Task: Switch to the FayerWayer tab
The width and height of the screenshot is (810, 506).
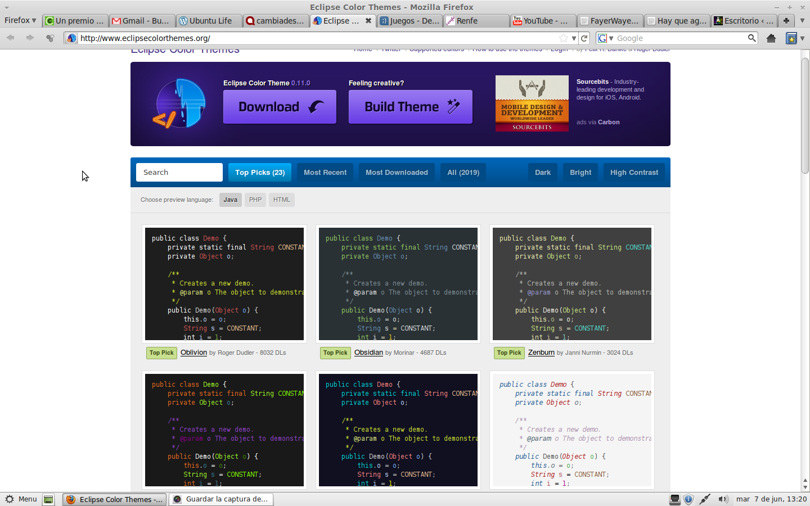Action: click(610, 21)
